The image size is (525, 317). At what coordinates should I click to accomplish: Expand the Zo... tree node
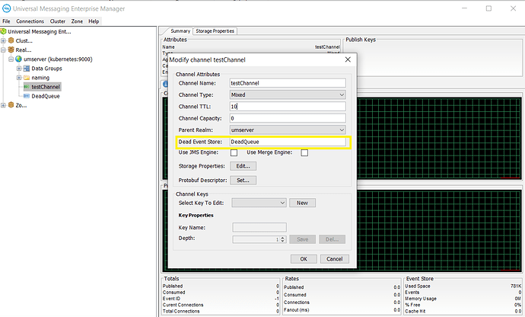click(3, 105)
